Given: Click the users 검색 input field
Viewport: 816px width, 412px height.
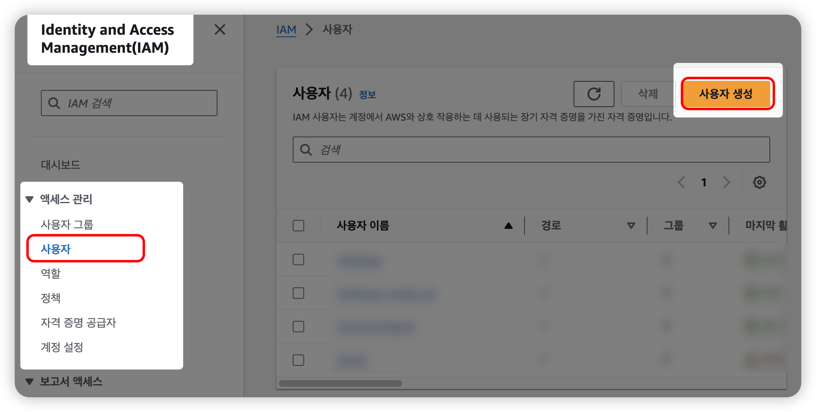Looking at the screenshot, I should pos(531,150).
